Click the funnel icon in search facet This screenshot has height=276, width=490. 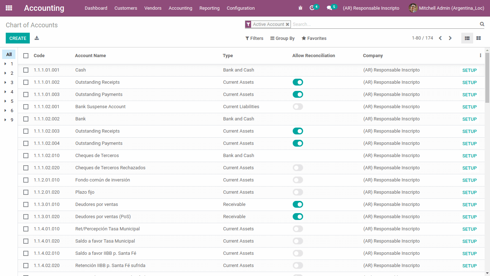(248, 24)
